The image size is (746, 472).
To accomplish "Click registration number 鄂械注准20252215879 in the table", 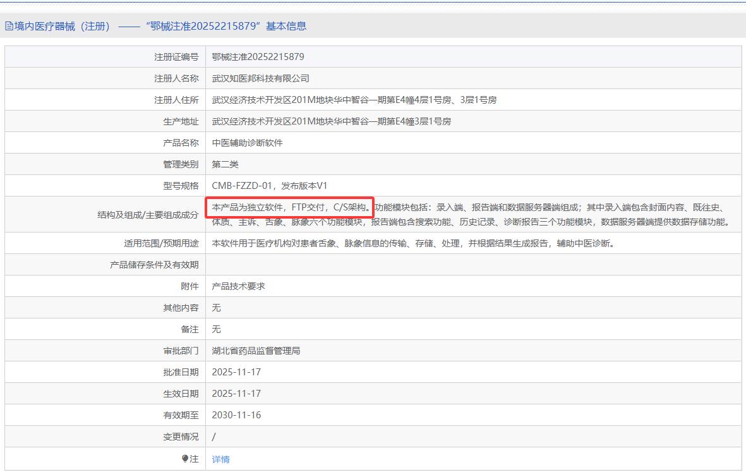I will pos(258,57).
